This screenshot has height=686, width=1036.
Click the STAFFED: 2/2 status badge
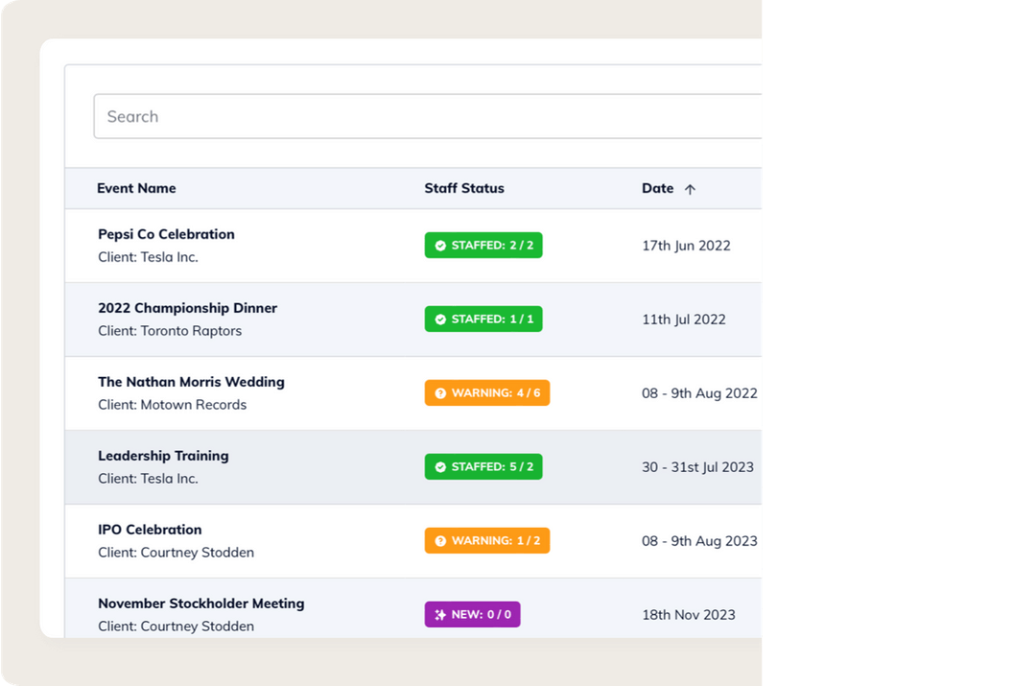(483, 245)
